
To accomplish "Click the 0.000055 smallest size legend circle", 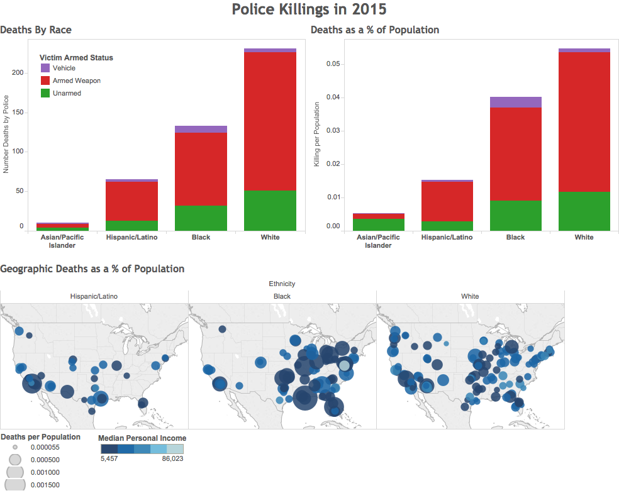I will pyautogui.click(x=15, y=447).
